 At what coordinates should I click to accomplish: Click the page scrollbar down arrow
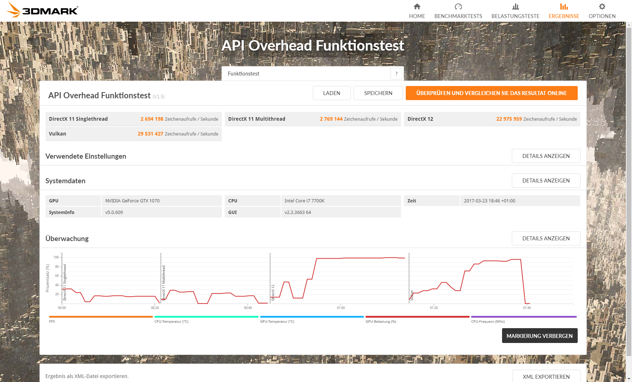click(x=629, y=378)
